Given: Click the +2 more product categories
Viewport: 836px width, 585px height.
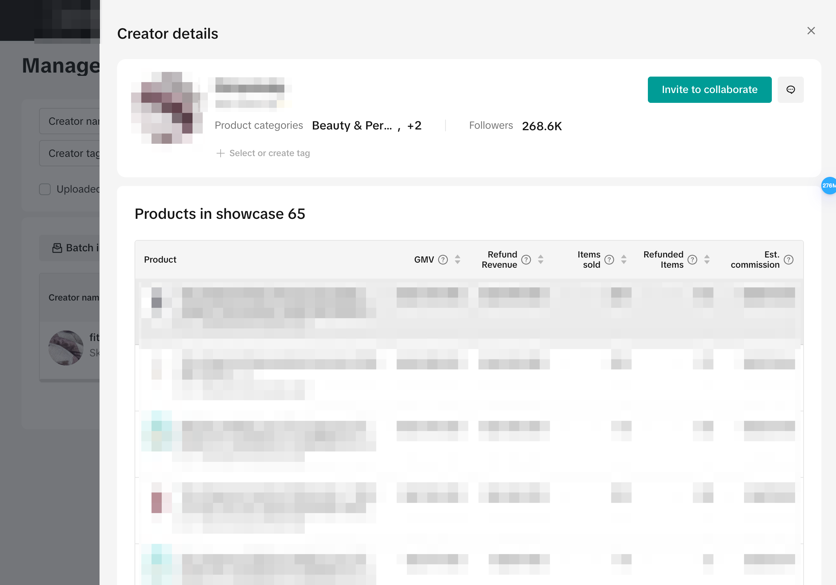Looking at the screenshot, I should [x=414, y=125].
